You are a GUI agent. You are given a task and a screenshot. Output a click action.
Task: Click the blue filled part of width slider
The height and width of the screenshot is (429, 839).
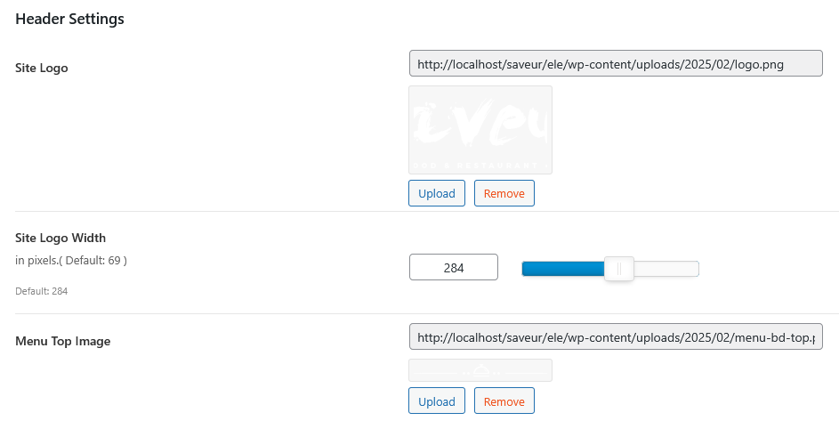pos(562,269)
